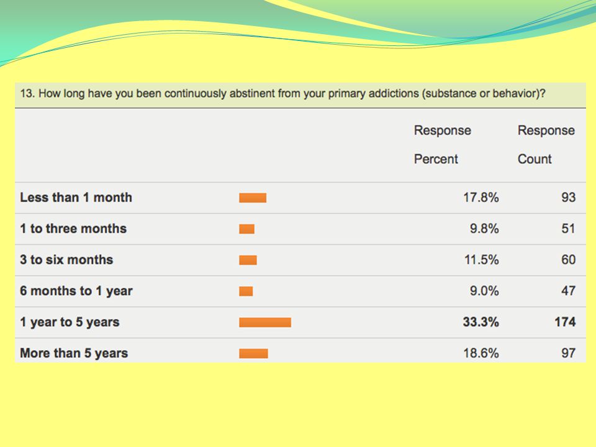Screen dimensions: 596x447
Task: Click the 'Less than 1 month' row label
Action: 76,197
